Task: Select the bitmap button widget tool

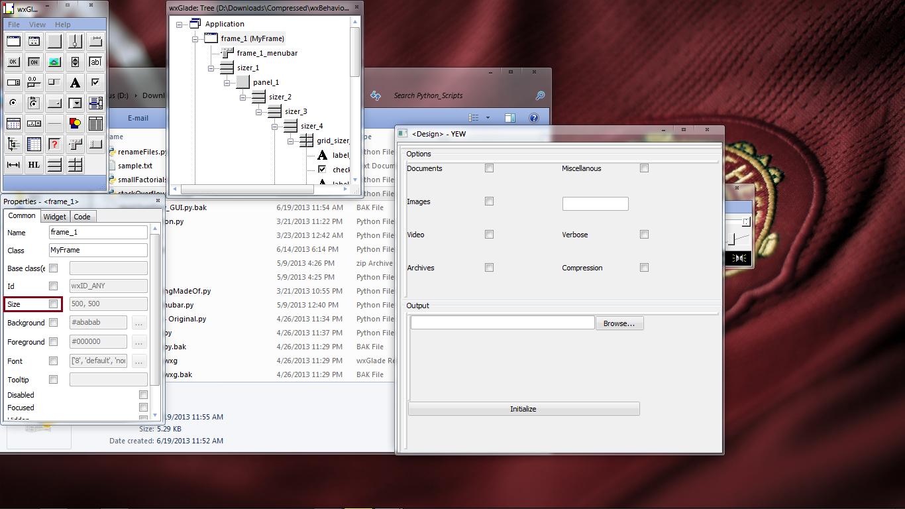Action: 54,62
